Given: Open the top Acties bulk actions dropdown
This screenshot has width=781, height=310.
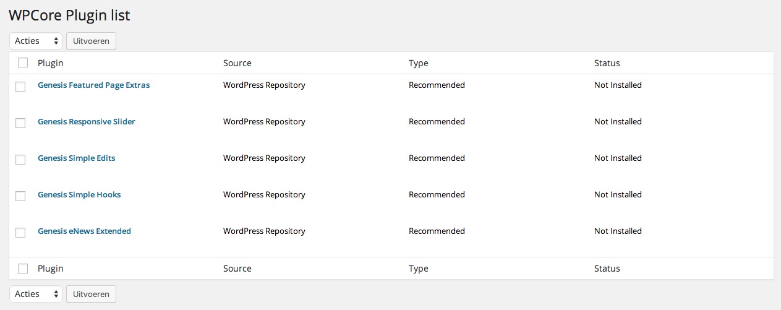Looking at the screenshot, I should [x=36, y=41].
